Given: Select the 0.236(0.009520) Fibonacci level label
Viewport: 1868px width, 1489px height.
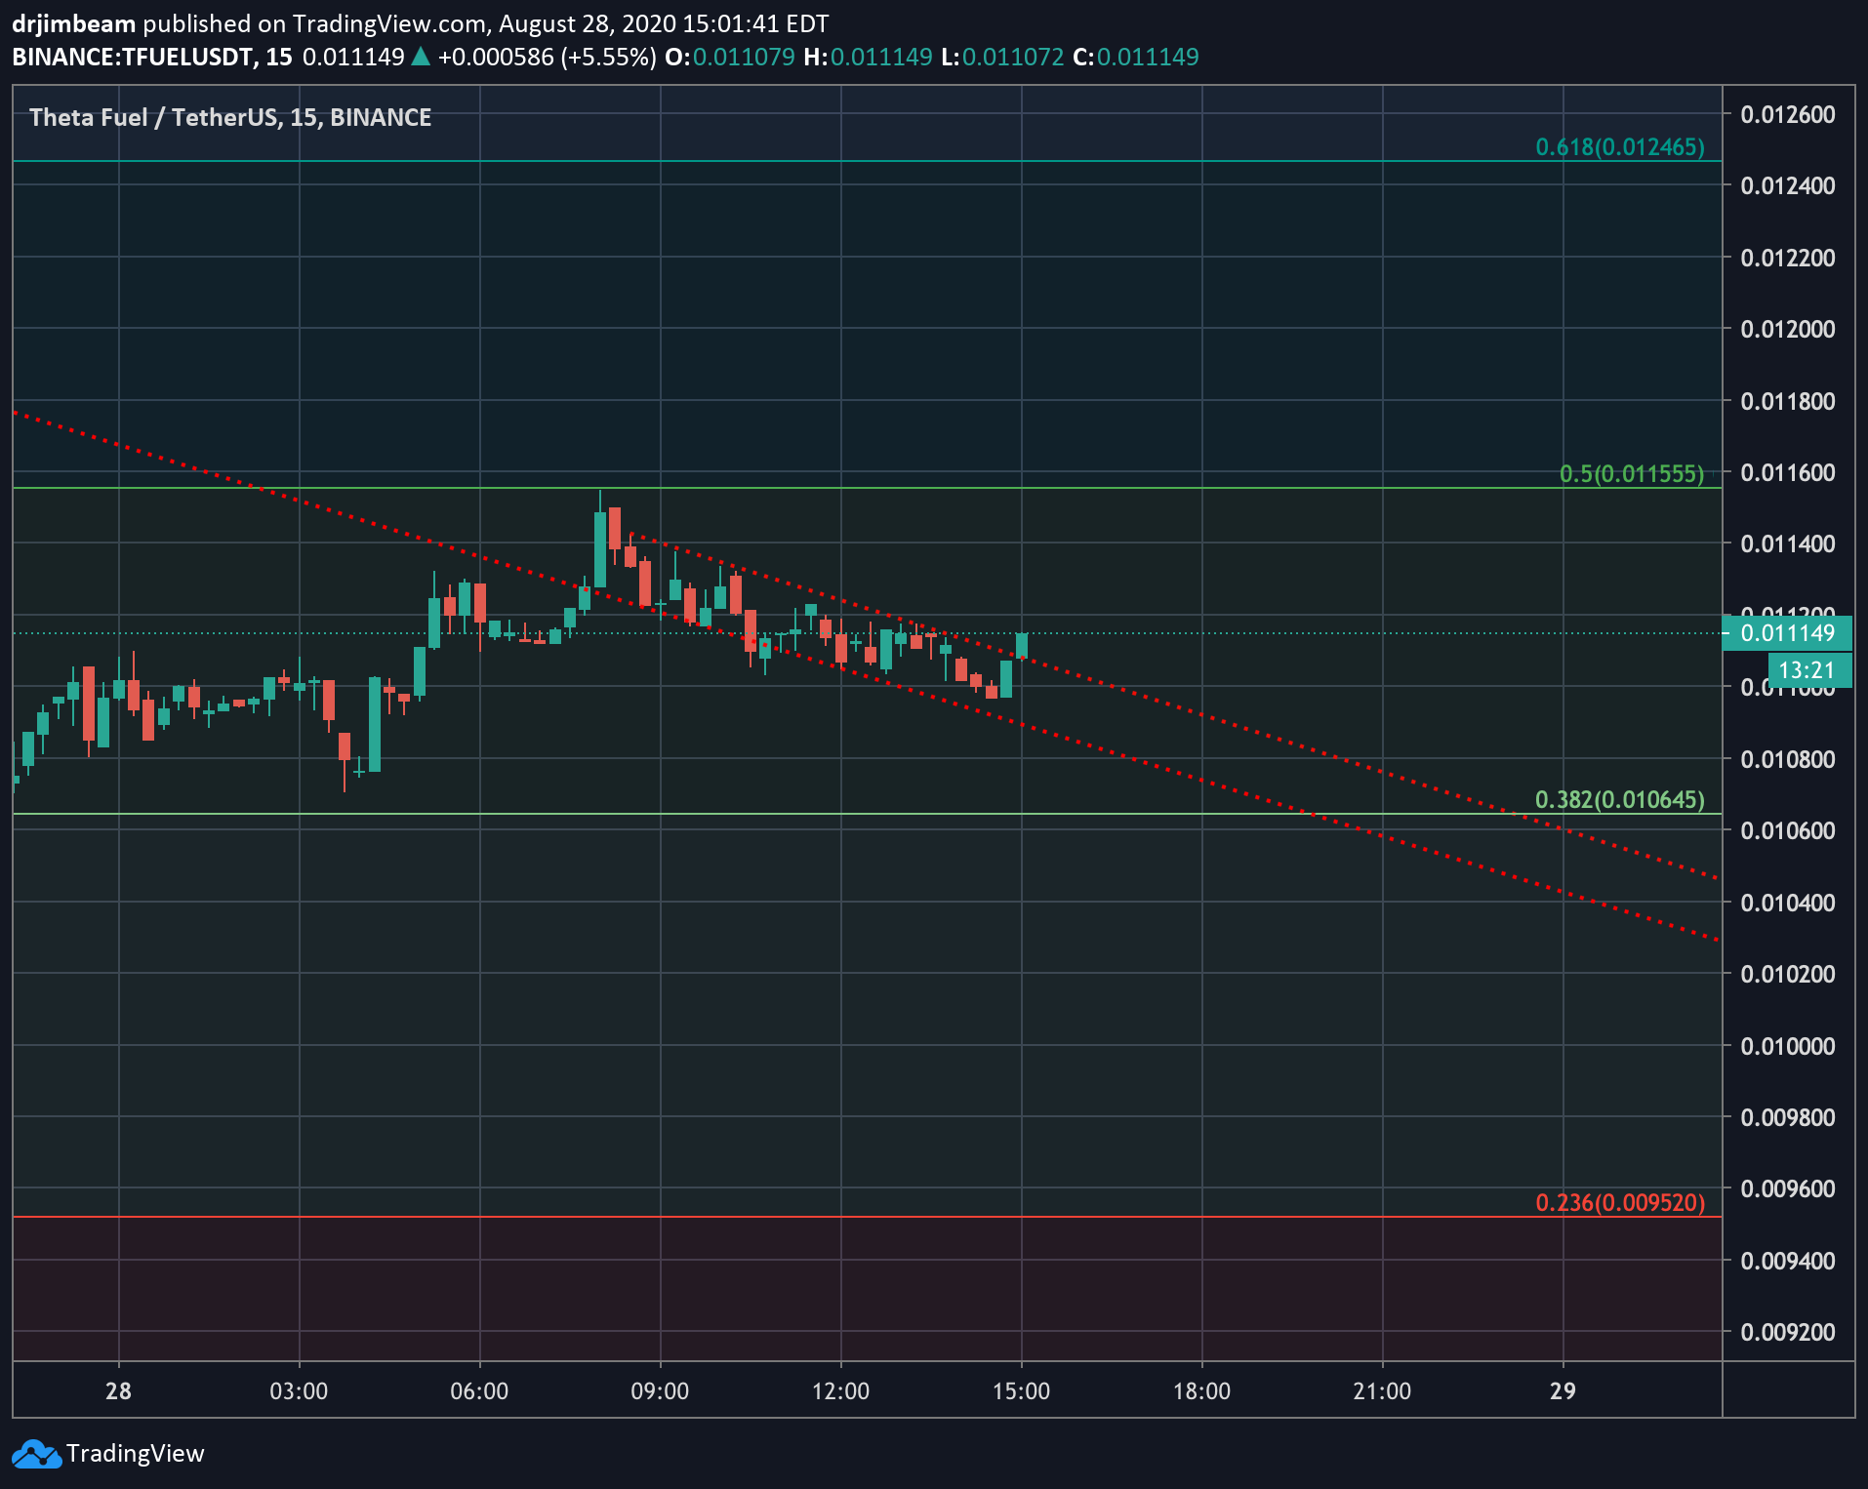Looking at the screenshot, I should pos(1620,1203).
